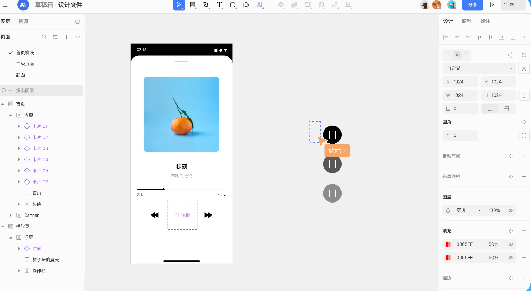Viewport: 531px width, 291px height.
Task: Click the Create Component diamond icon
Action: (x=281, y=5)
